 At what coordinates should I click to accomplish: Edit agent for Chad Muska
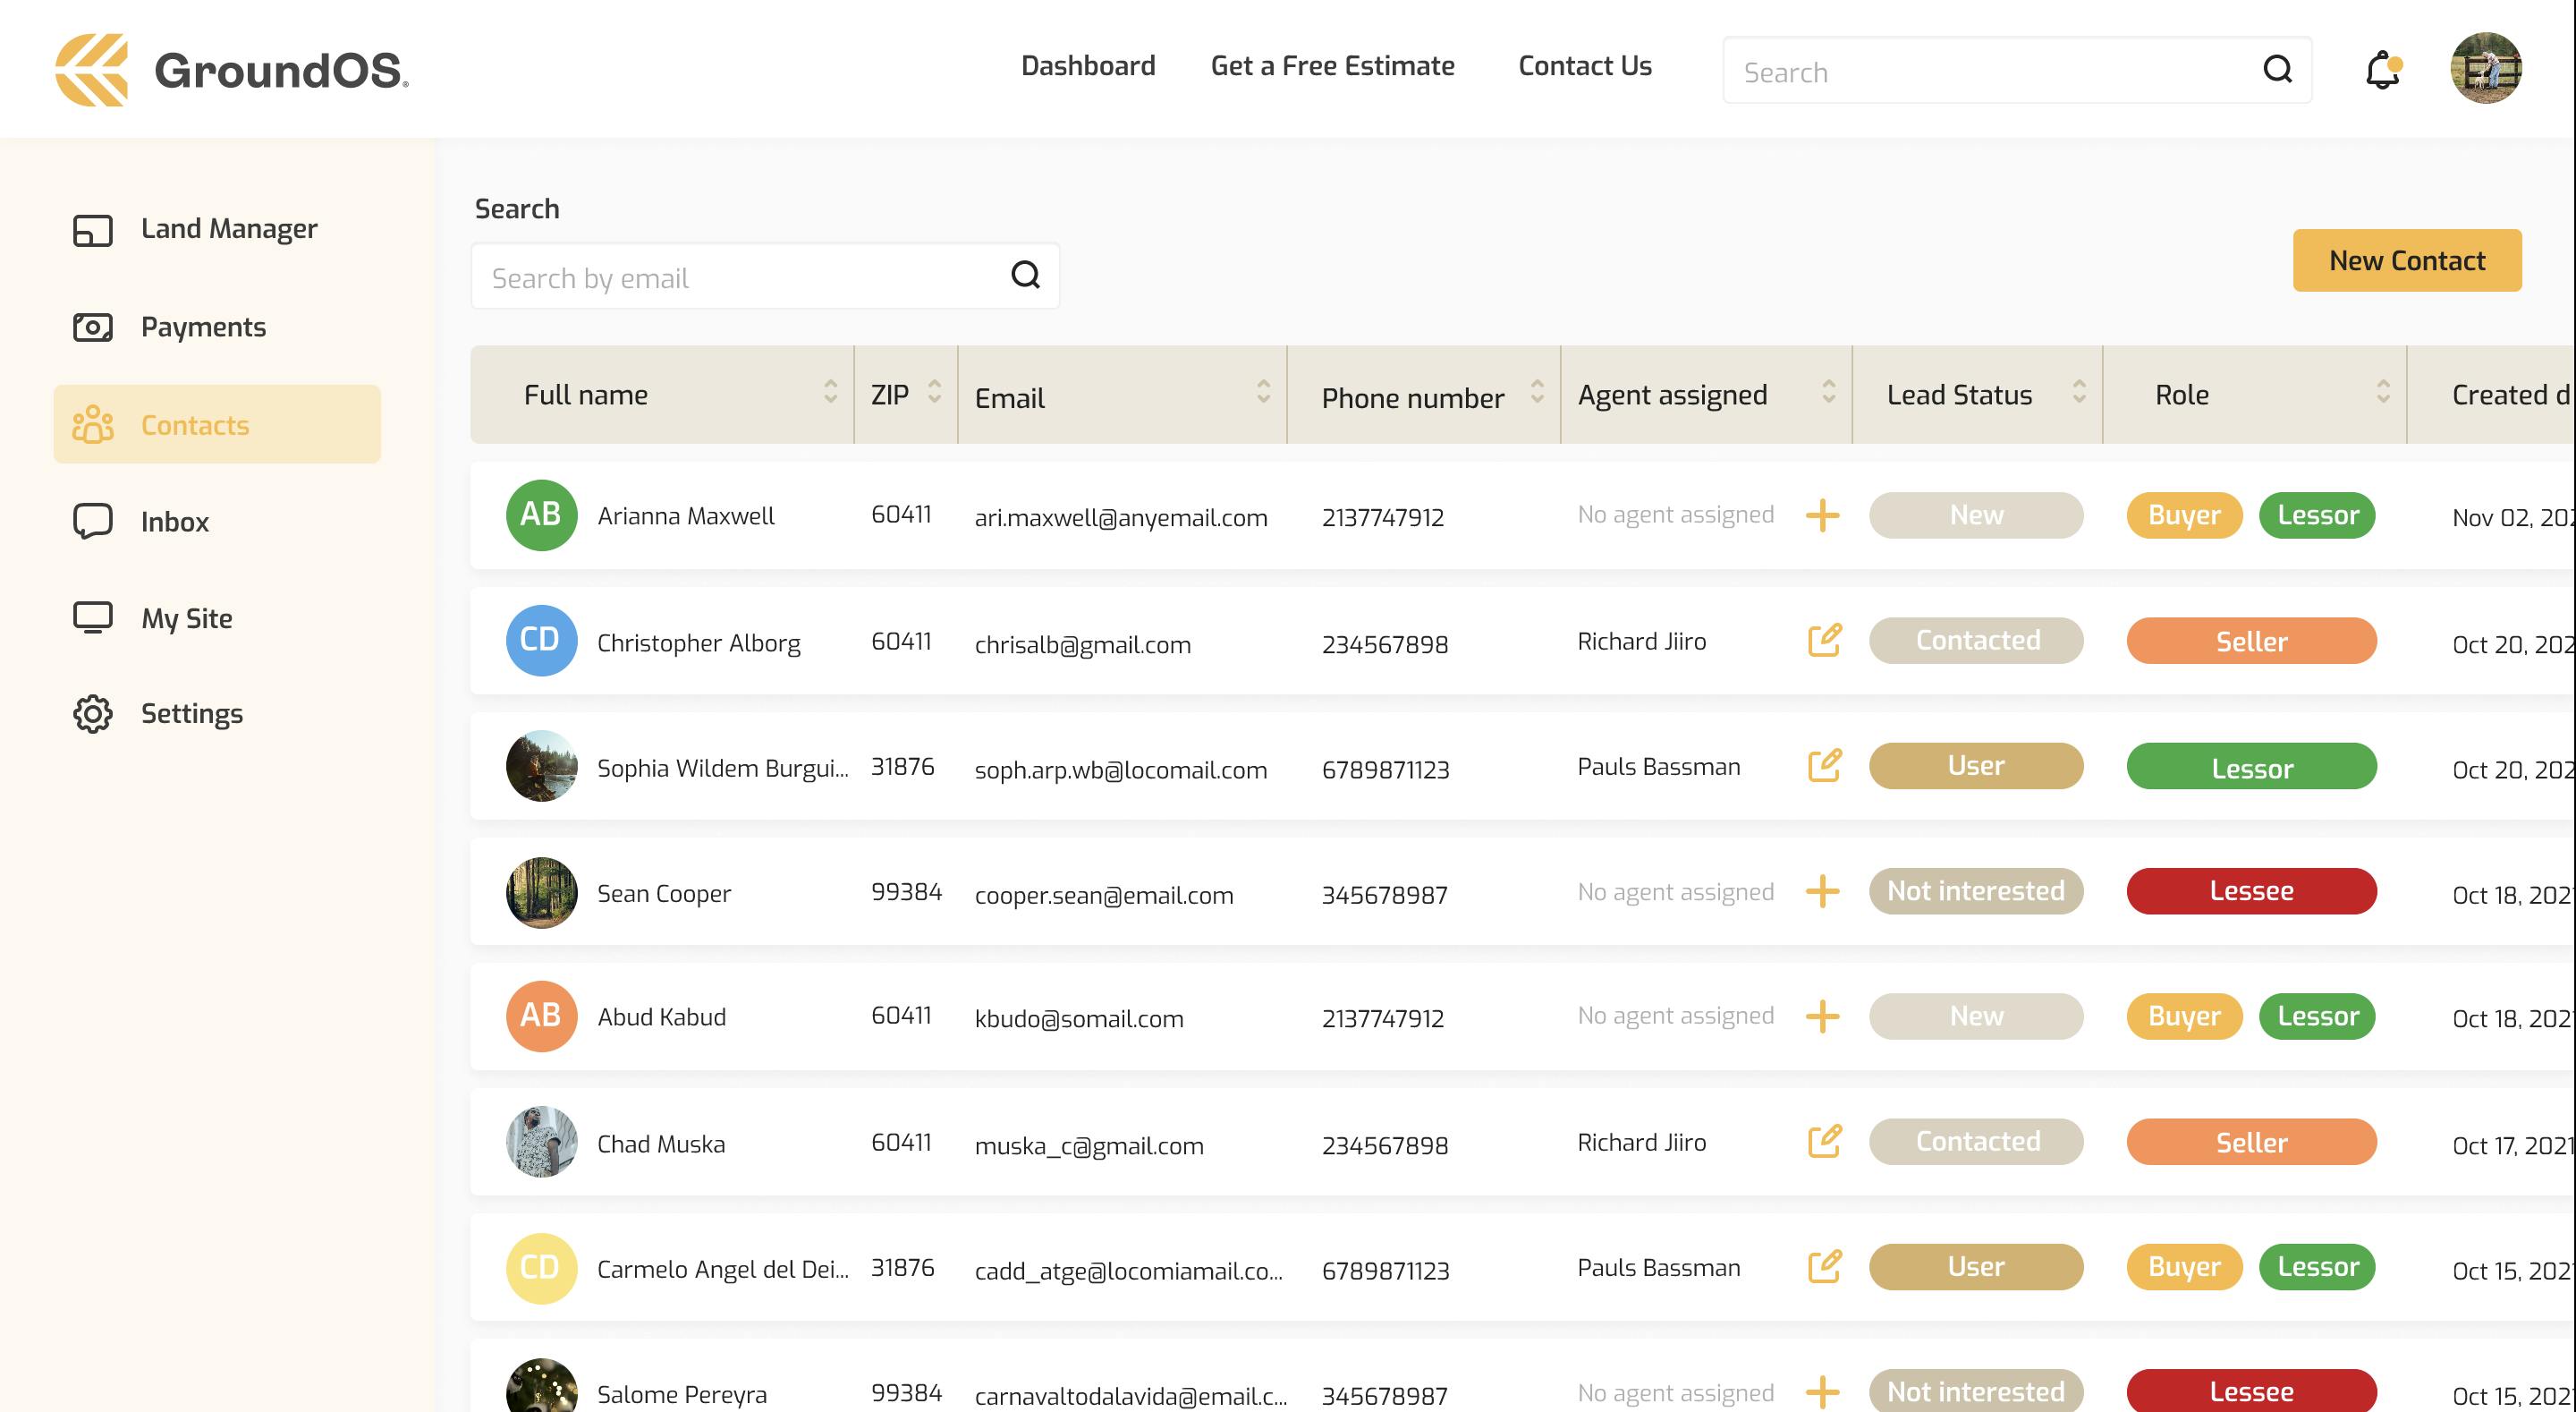(x=1824, y=1142)
